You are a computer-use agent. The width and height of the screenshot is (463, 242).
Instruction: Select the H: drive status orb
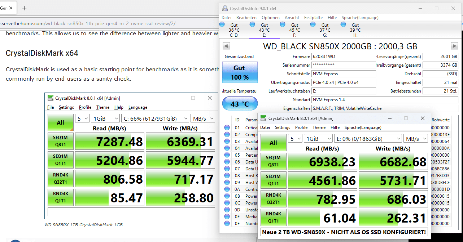point(343,24)
